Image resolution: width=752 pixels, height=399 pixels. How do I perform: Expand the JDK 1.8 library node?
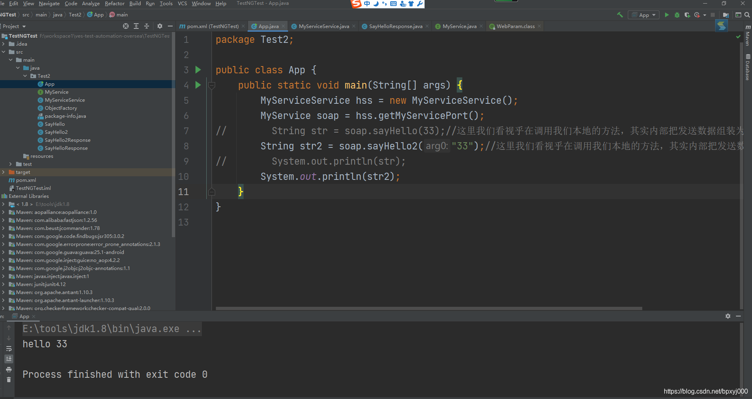[4, 204]
